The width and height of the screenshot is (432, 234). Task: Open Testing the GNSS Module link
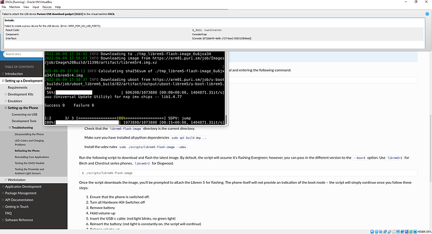click(29, 163)
